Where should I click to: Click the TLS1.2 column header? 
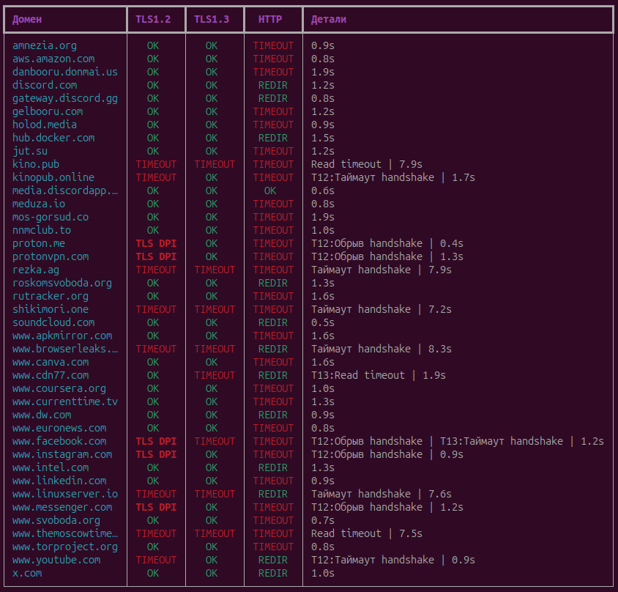(153, 20)
